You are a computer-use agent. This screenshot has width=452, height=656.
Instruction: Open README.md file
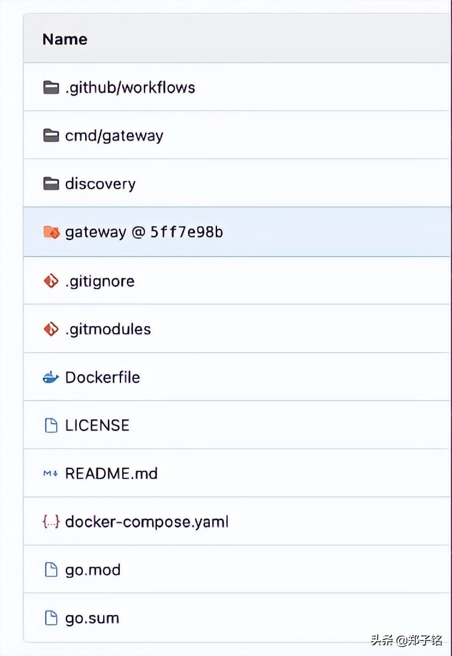click(112, 474)
